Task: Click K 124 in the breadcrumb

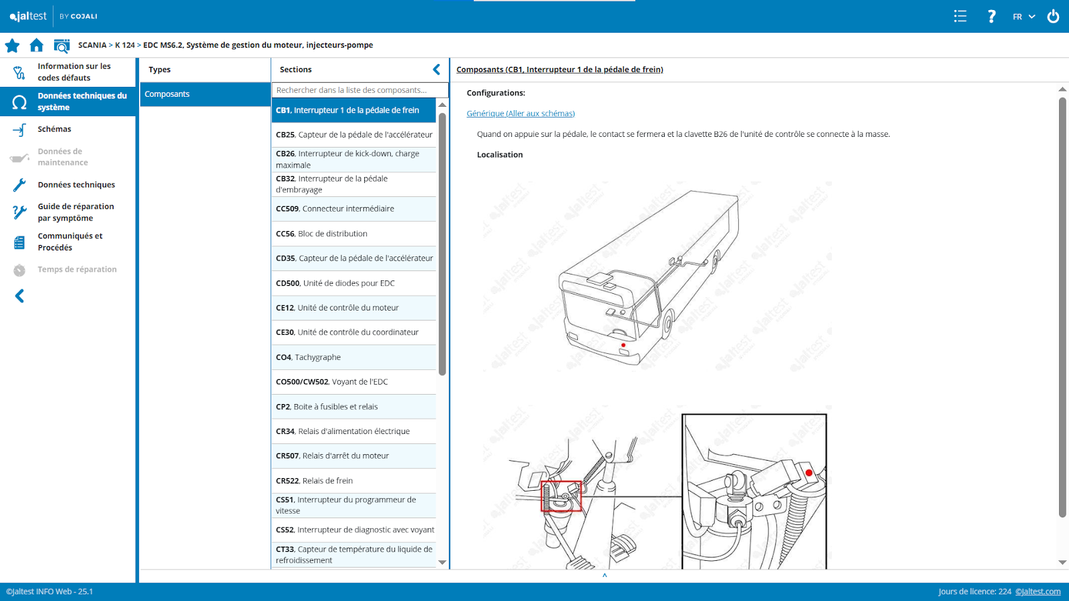Action: [x=125, y=45]
